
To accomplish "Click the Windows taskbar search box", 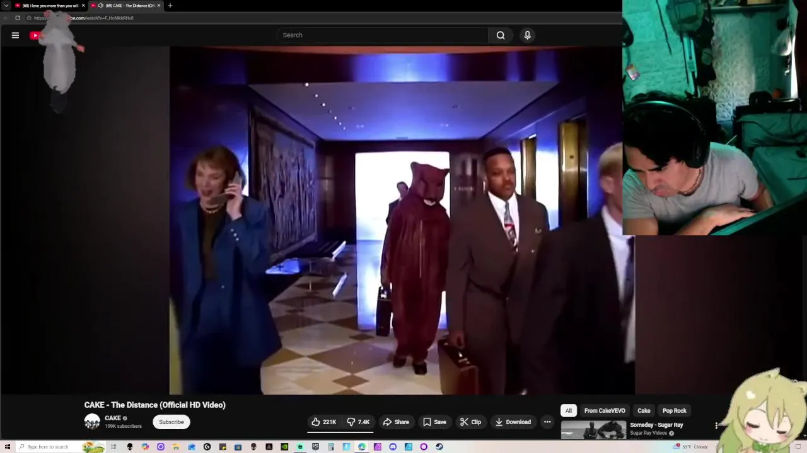I will point(61,447).
